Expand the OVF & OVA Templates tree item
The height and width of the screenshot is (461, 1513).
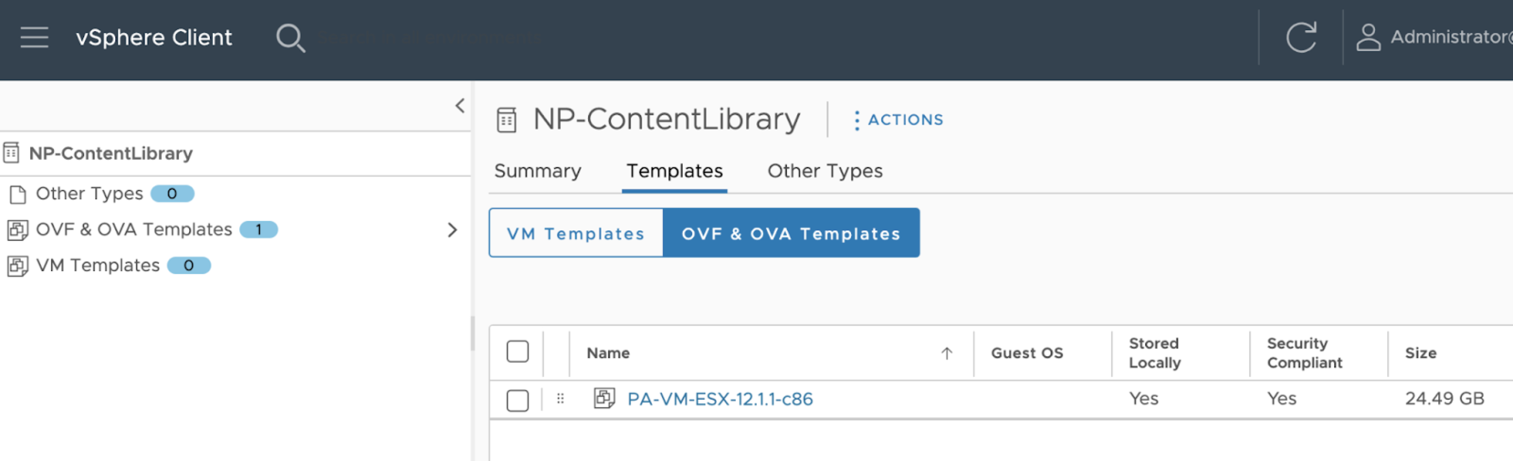[452, 230]
